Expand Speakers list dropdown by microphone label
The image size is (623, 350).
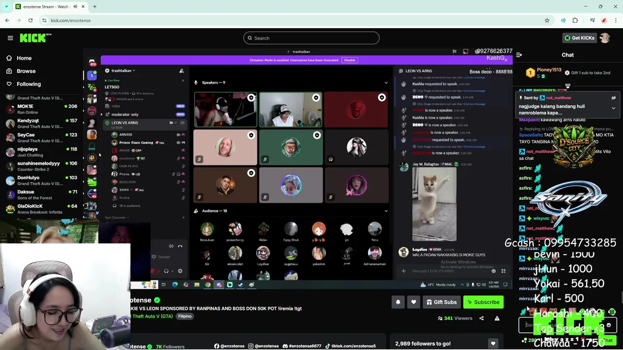(210, 83)
